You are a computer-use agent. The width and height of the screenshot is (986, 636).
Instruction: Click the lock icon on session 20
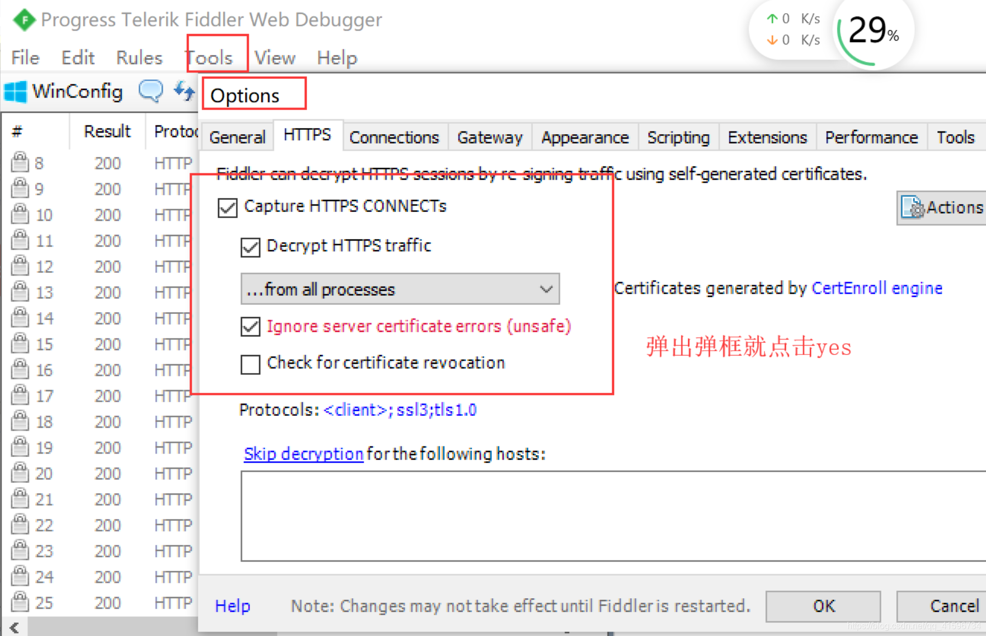[20, 472]
